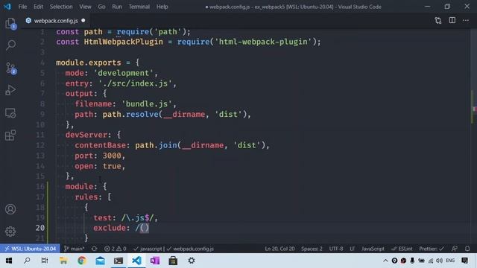Open the Selection menu

[61, 7]
